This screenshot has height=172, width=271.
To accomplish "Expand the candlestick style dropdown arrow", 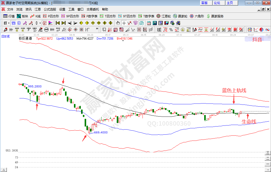I will pyautogui.click(x=40, y=23).
